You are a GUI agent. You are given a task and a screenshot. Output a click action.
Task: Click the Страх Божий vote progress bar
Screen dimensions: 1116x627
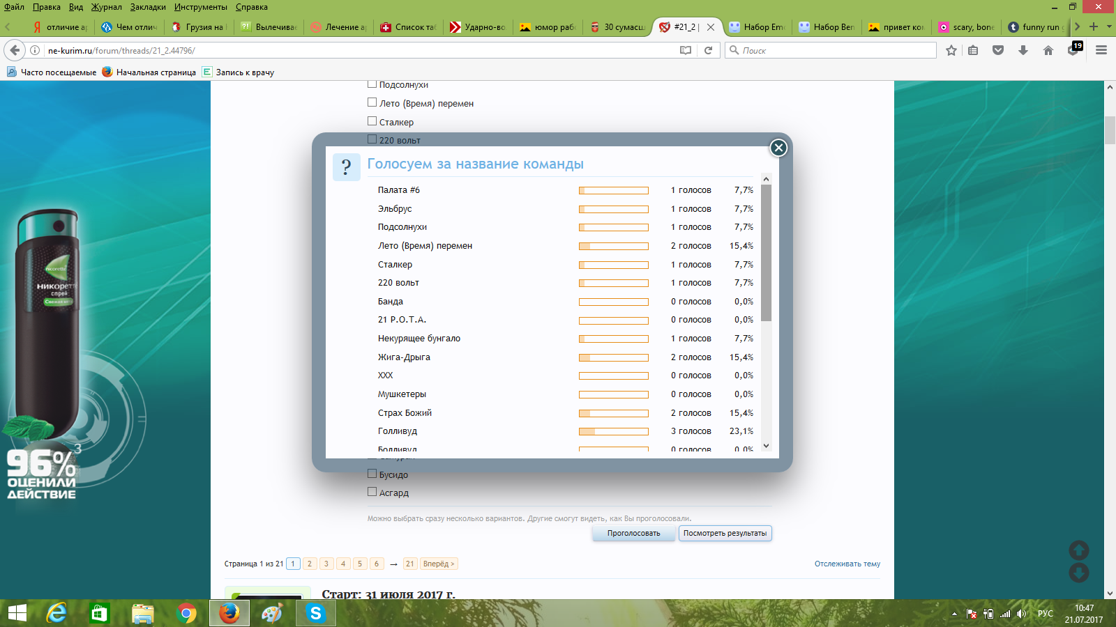coord(614,413)
